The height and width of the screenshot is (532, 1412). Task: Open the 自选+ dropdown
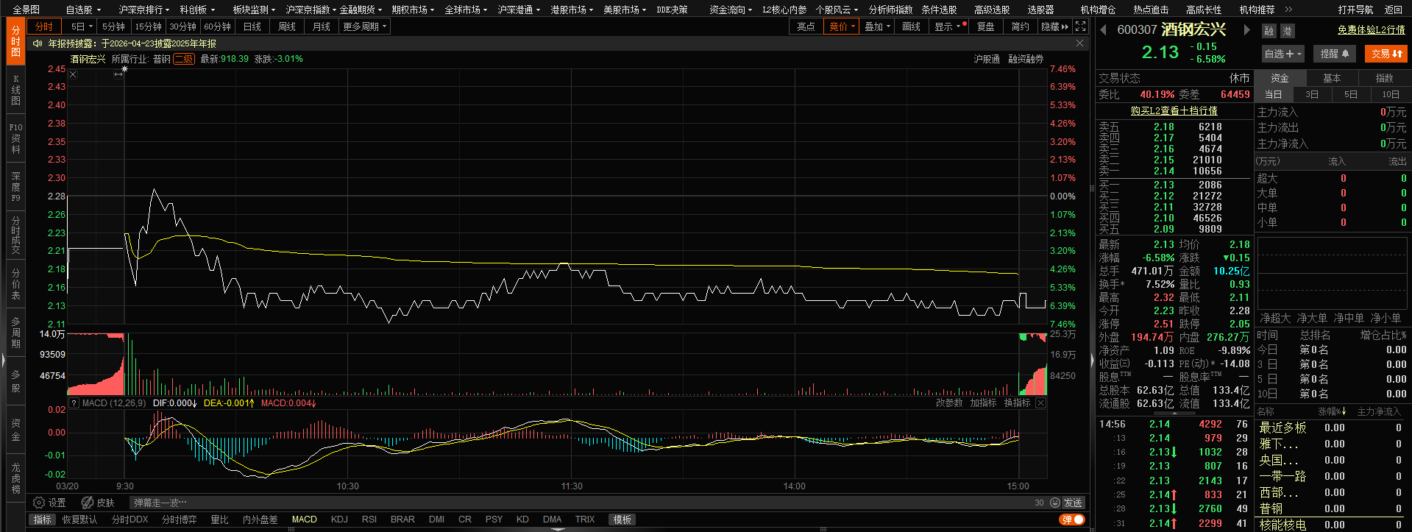(1282, 54)
